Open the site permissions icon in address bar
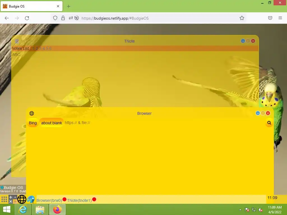Screen dimensions: 287x215 click(x=71, y=18)
